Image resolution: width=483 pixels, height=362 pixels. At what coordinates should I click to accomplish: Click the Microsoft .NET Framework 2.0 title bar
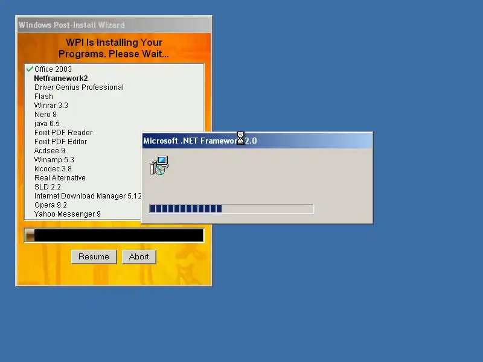257,141
